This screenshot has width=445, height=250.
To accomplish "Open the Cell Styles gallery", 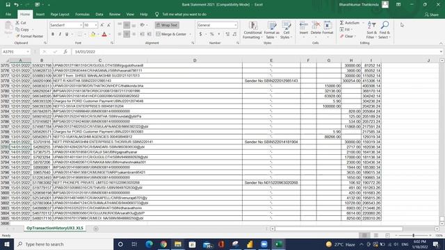I will coord(286,30).
